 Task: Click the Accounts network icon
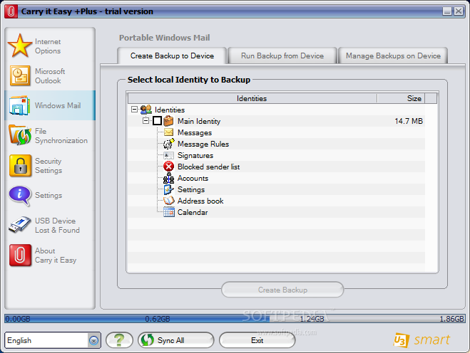coord(168,178)
